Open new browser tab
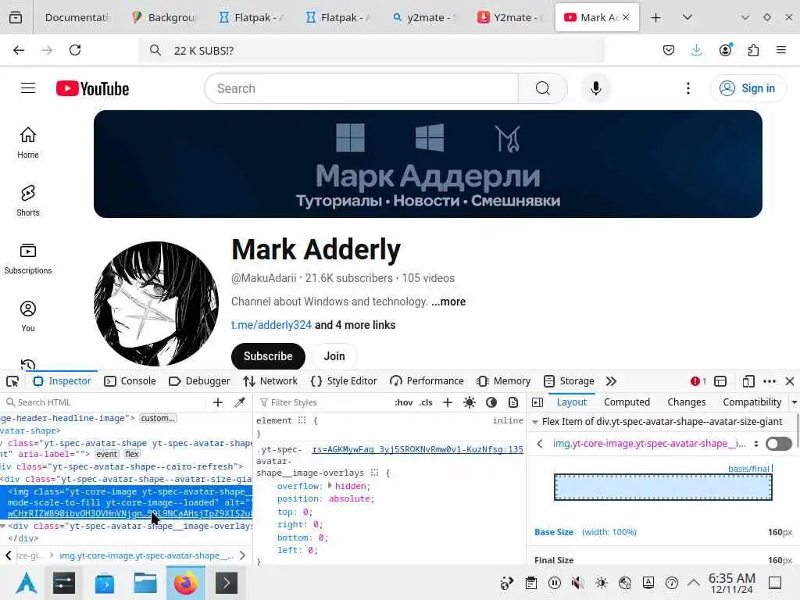Viewport: 800px width, 600px height. pyautogui.click(x=656, y=17)
